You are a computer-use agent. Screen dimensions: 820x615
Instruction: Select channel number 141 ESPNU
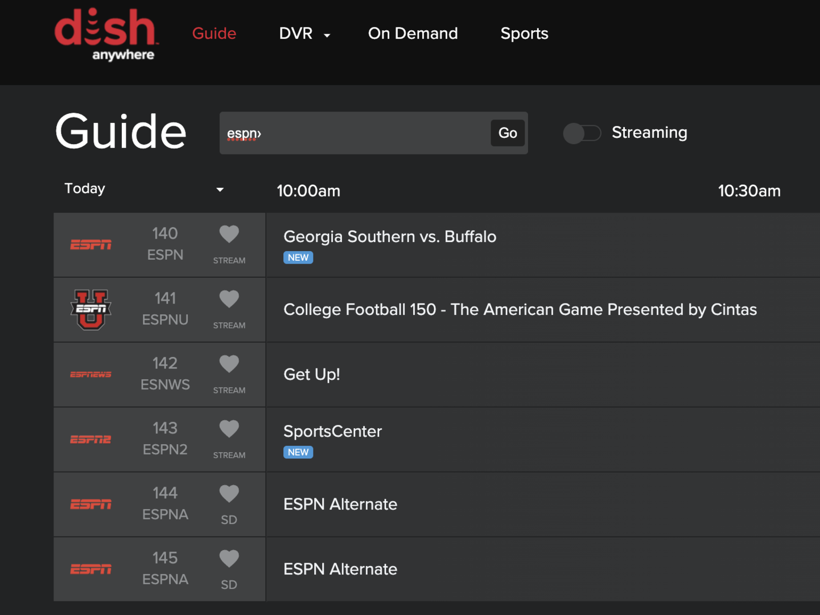[x=165, y=309]
